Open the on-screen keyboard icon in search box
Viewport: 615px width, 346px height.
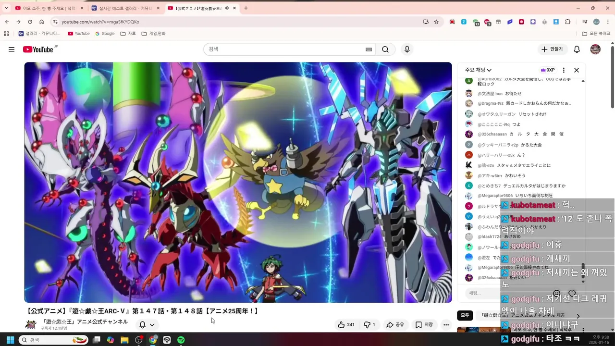(x=369, y=49)
